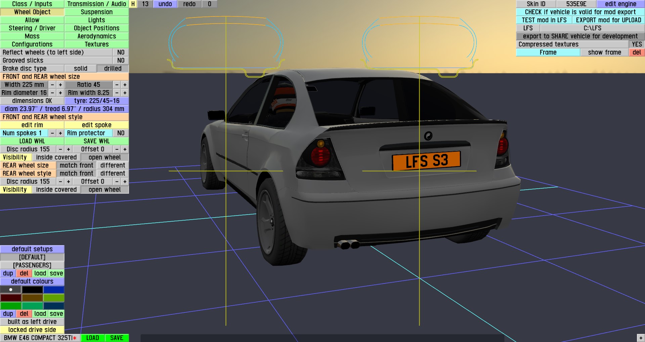Decrease Num spokes with minus
This screenshot has height=342, width=645.
click(52, 133)
